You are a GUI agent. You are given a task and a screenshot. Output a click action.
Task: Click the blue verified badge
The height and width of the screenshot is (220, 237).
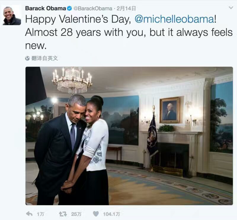point(70,8)
